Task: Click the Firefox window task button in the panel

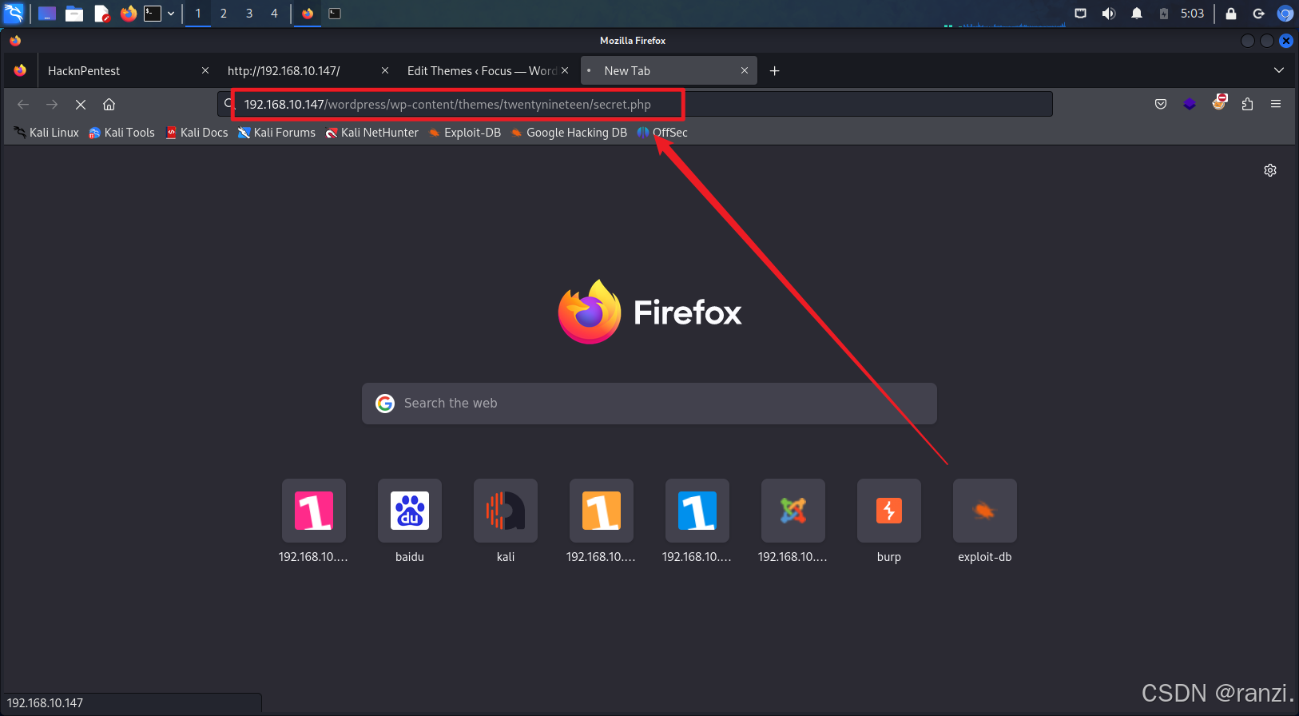Action: (308, 14)
